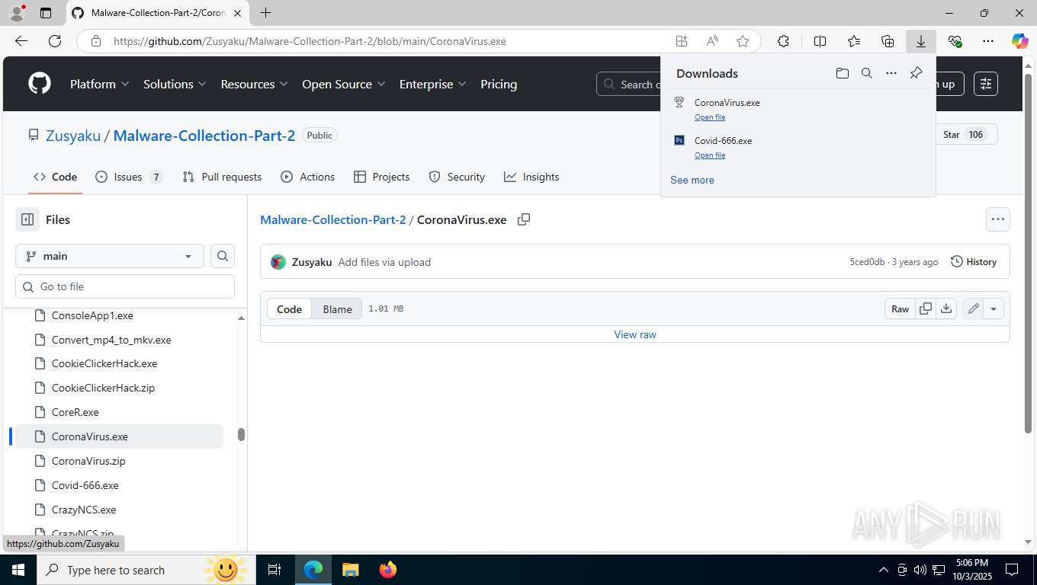Switch to Code tab

(55, 177)
